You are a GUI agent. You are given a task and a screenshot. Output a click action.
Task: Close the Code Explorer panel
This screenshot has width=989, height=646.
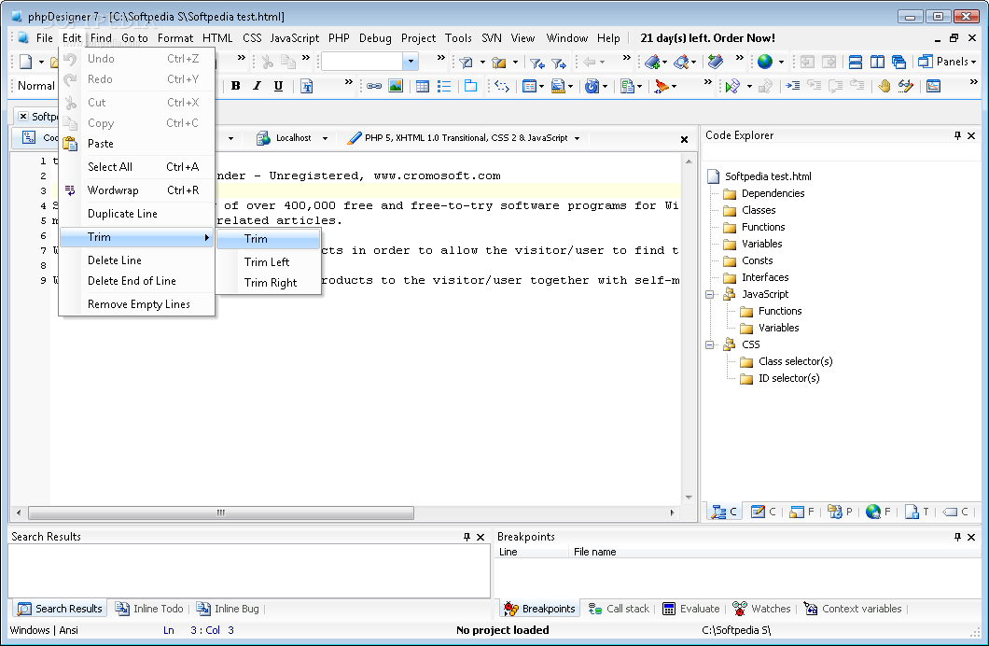pos(971,135)
